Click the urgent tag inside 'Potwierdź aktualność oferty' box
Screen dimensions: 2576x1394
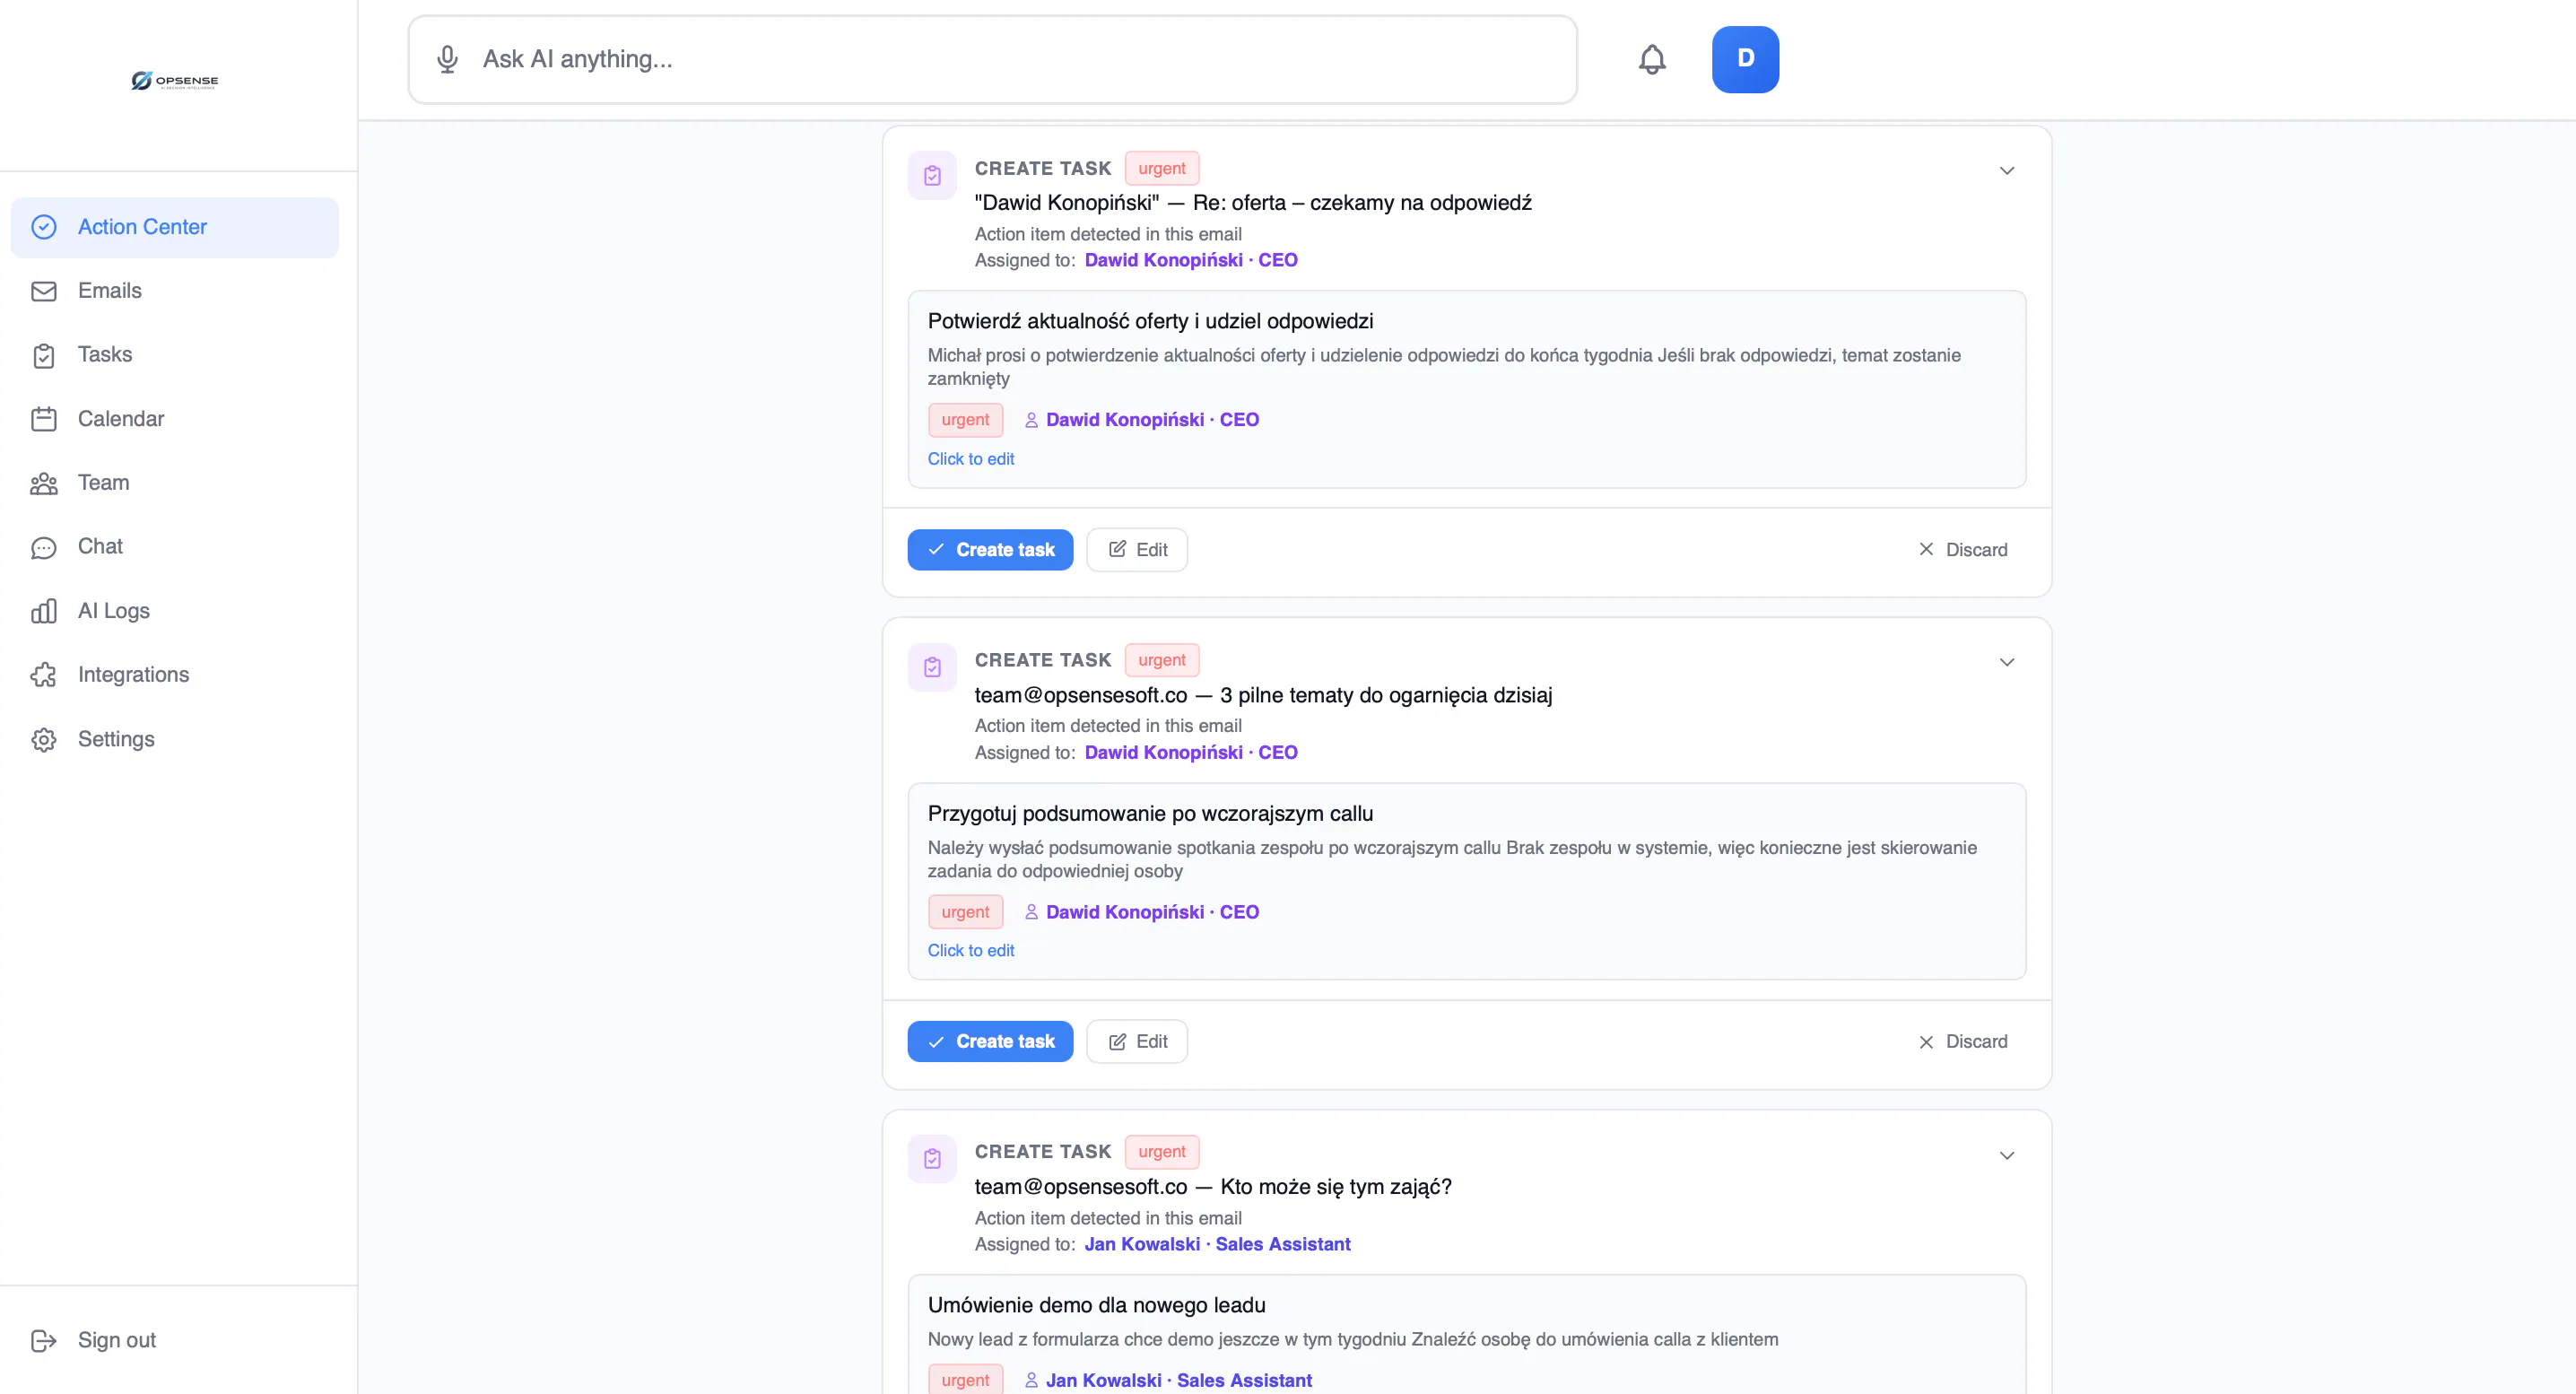(x=965, y=420)
